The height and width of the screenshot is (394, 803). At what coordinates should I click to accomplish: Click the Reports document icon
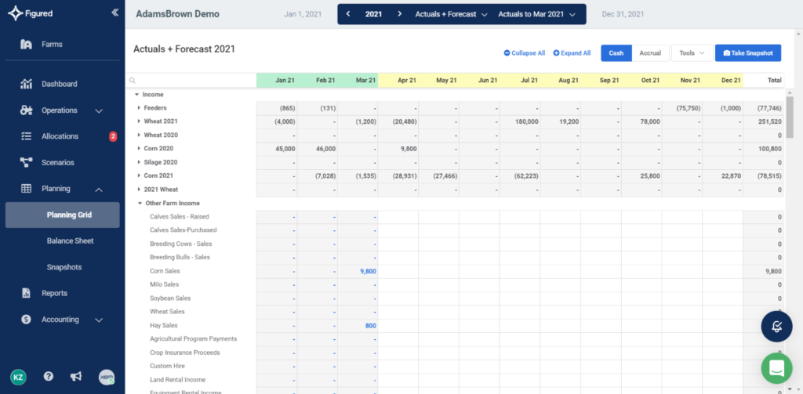pos(26,293)
